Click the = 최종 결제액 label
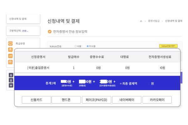 (x=128, y=83)
